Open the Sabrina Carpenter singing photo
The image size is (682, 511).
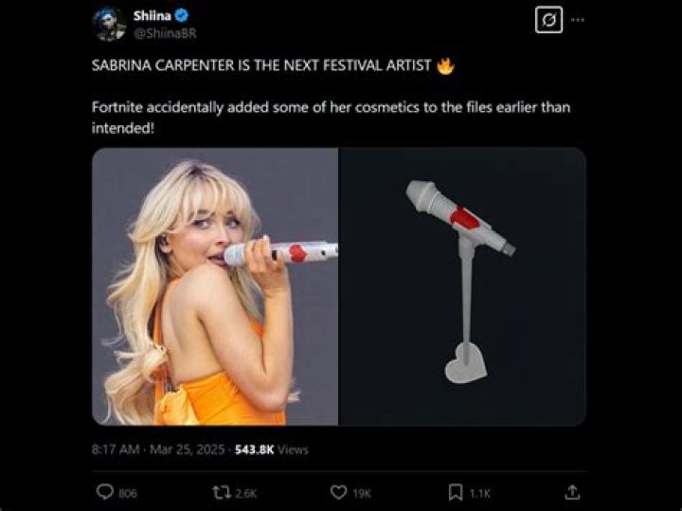click(x=215, y=286)
